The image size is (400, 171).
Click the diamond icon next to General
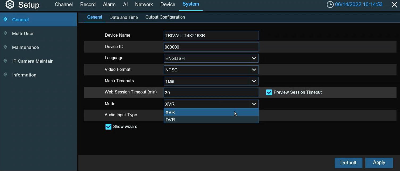(x=5, y=19)
